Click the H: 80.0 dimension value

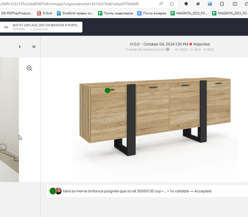(208, 50)
